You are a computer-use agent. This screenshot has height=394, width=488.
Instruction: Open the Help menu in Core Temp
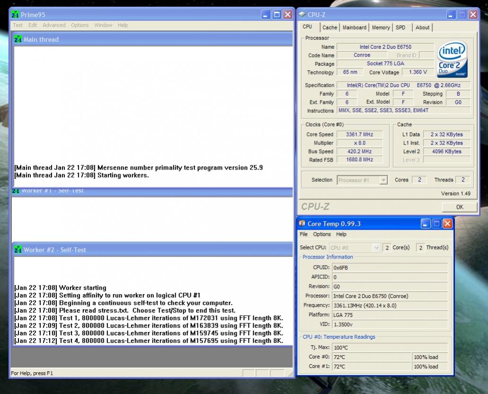click(341, 234)
